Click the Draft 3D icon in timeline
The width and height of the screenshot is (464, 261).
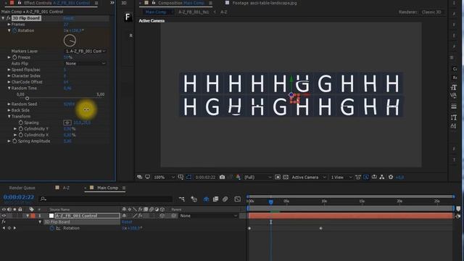pyautogui.click(x=194, y=199)
